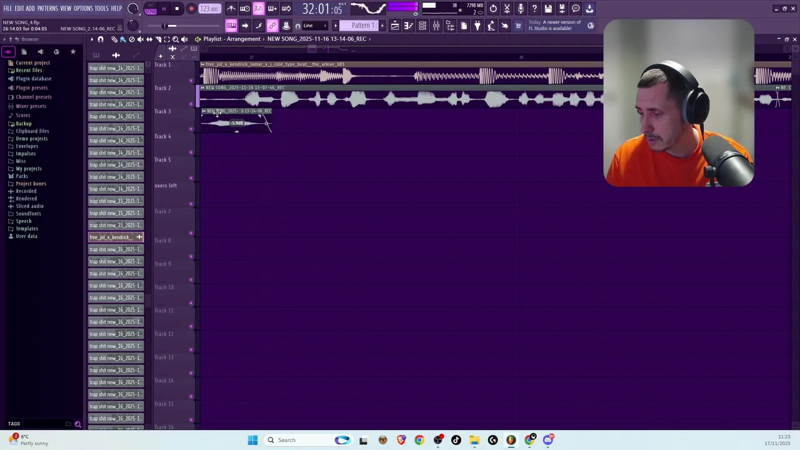Click the arrow before Pattern 1

336,26
